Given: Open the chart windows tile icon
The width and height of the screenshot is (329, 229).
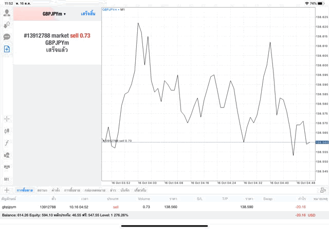Looking at the screenshot, I should tap(7, 167).
